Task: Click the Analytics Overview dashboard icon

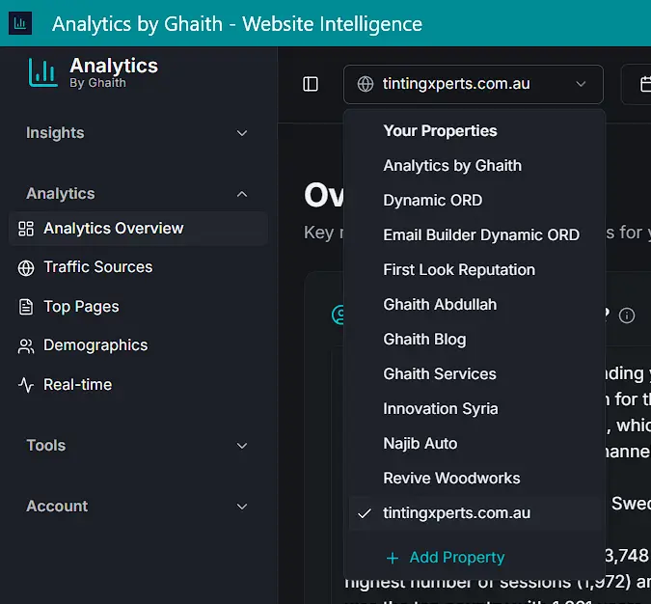Action: (x=26, y=229)
